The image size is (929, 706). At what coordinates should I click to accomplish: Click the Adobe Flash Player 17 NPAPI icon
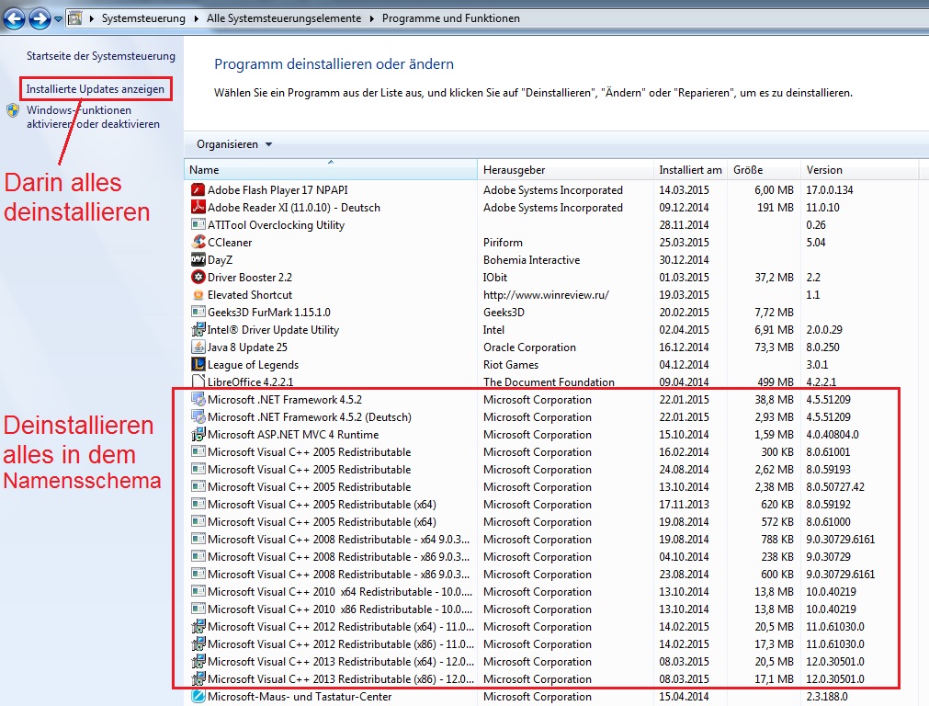(198, 190)
